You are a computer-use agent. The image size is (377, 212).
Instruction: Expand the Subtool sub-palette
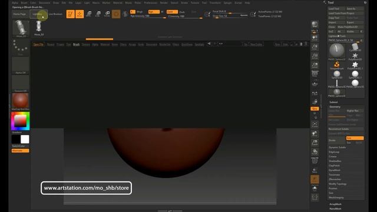(333, 102)
